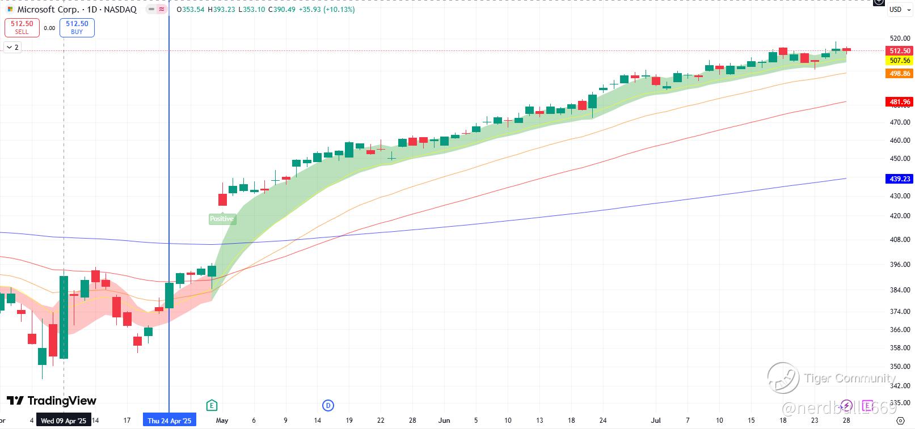Click the 512.50 BUY button
915x429 pixels.
[77, 27]
